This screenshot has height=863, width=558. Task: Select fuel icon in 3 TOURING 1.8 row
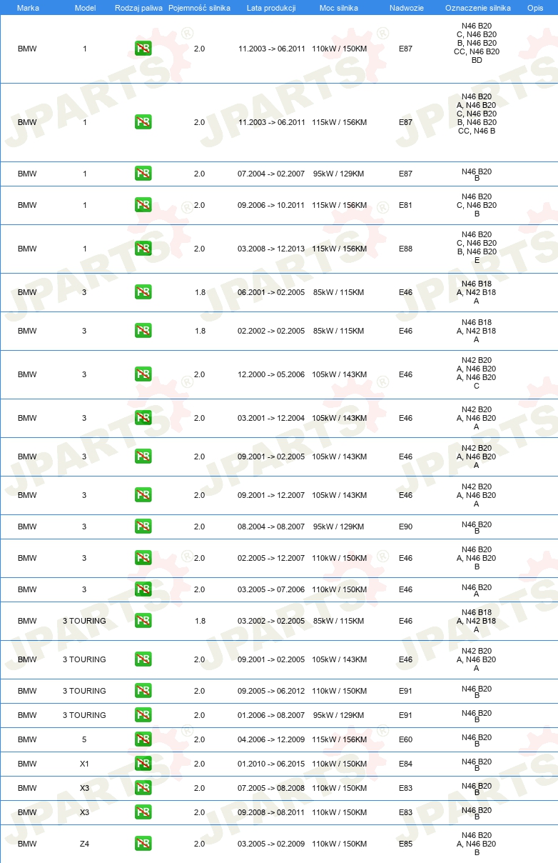143,621
